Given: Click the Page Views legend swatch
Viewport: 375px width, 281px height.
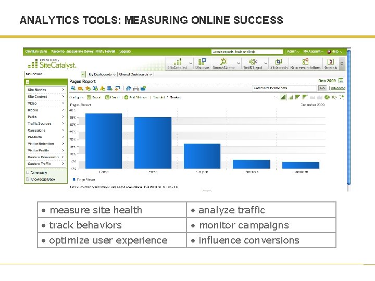Looking at the screenshot, I should [x=74, y=179].
